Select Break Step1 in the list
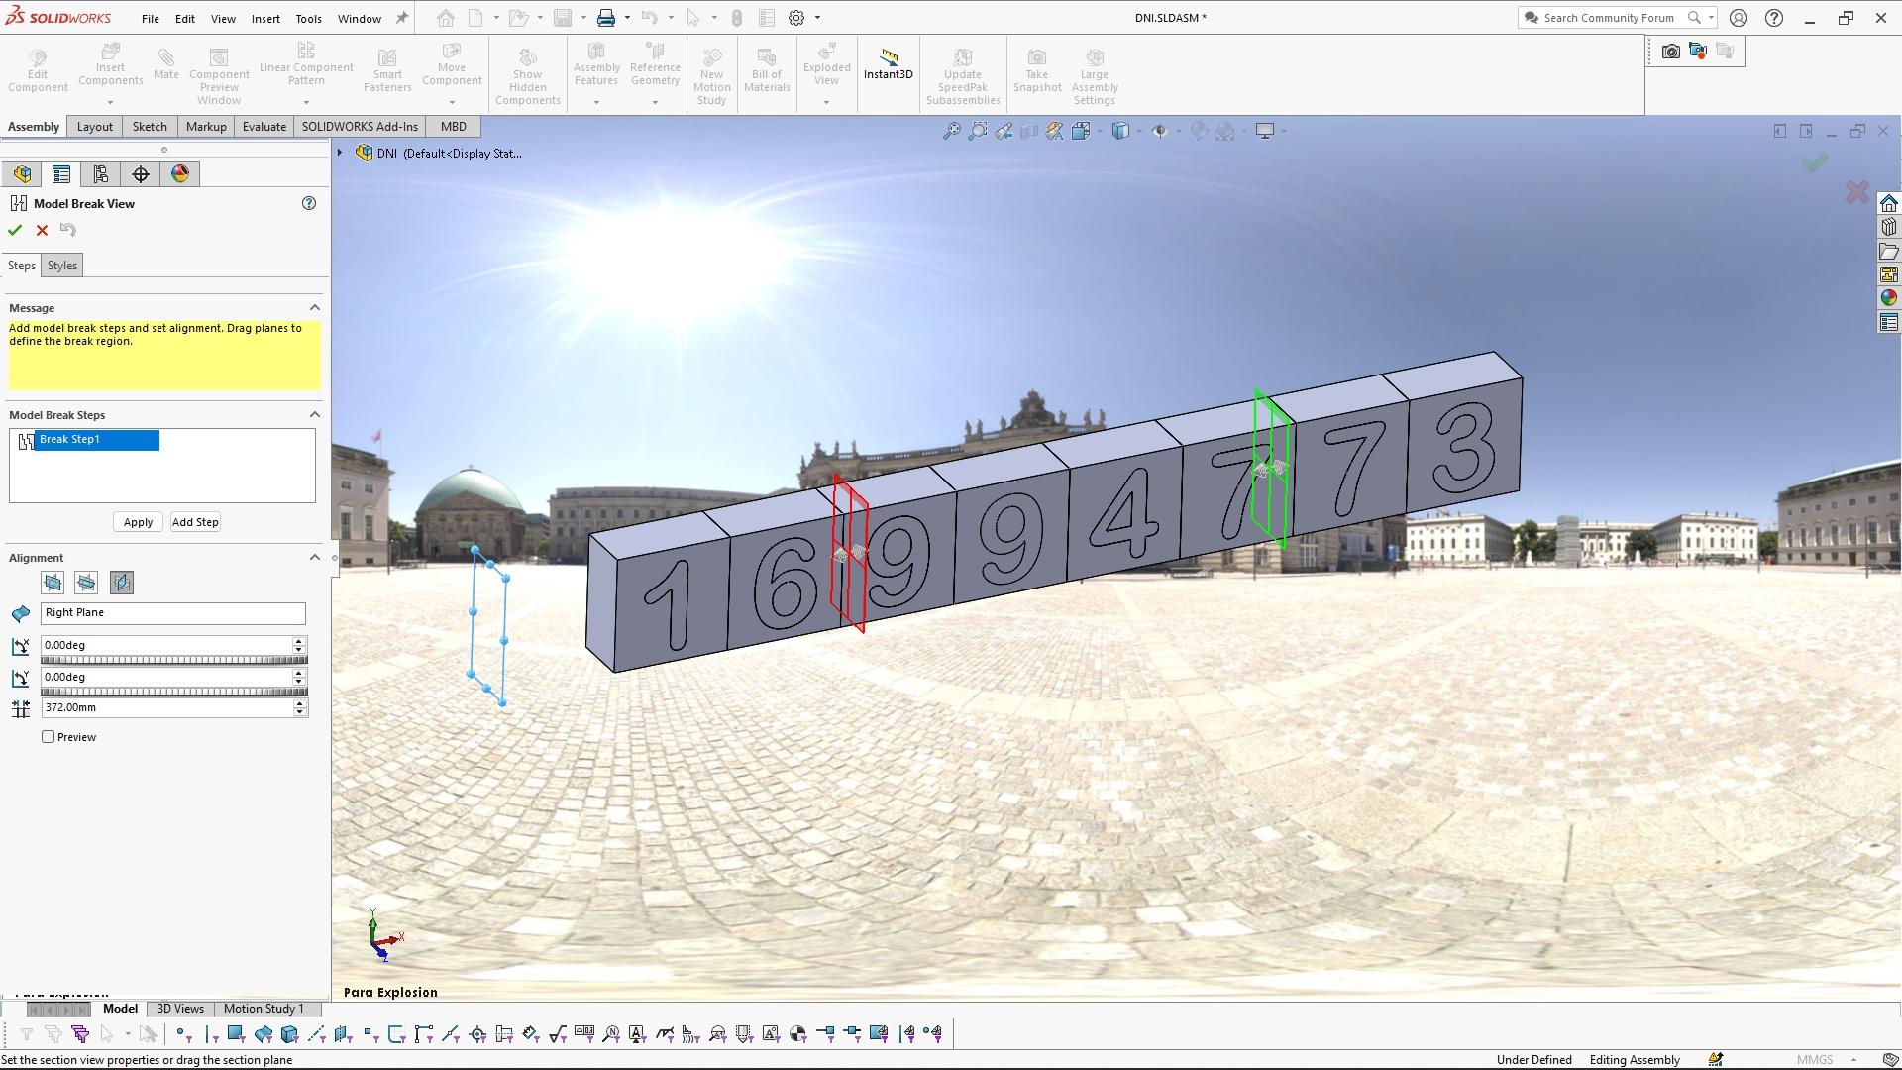Image resolution: width=1902 pixels, height=1070 pixels. click(x=96, y=440)
